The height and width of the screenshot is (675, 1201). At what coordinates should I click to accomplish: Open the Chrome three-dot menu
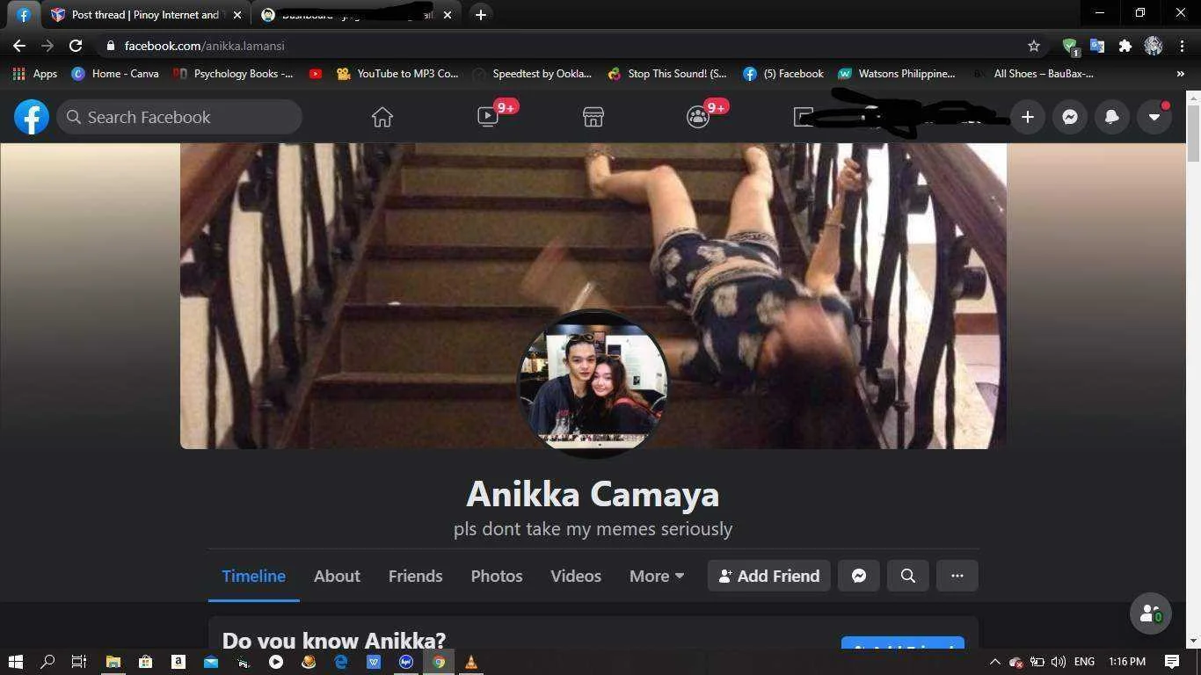[1183, 46]
